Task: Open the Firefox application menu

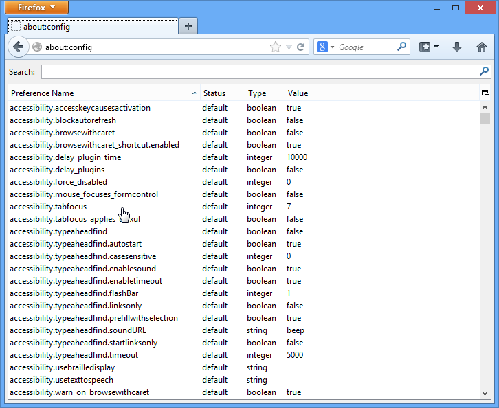Action: [38, 8]
